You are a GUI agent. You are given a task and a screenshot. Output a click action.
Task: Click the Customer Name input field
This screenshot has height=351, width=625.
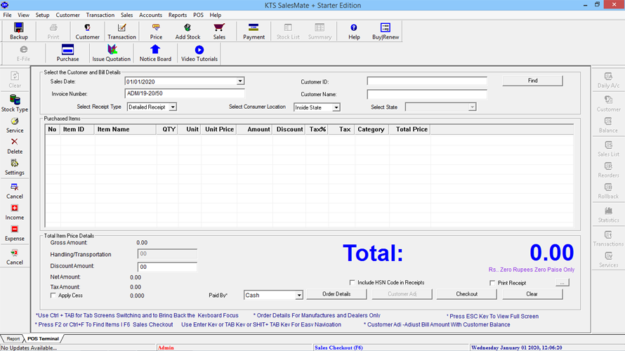(427, 94)
